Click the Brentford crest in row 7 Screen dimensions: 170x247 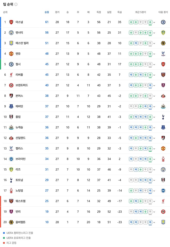(11, 85)
